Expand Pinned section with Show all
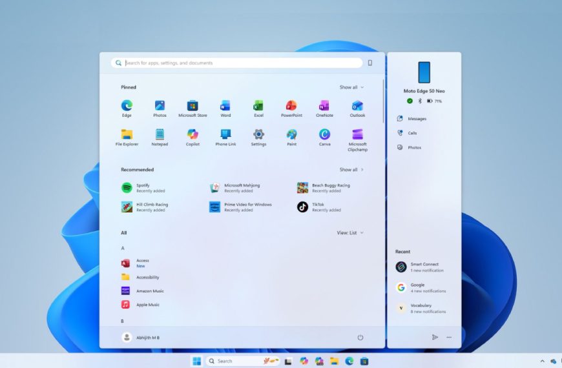562x368 pixels. 351,87
